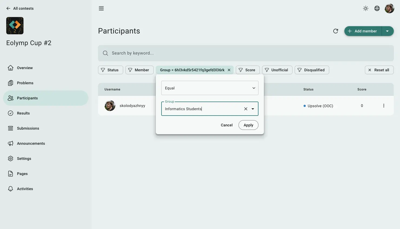Clear the Group field value
This screenshot has height=229, width=400.
click(246, 109)
